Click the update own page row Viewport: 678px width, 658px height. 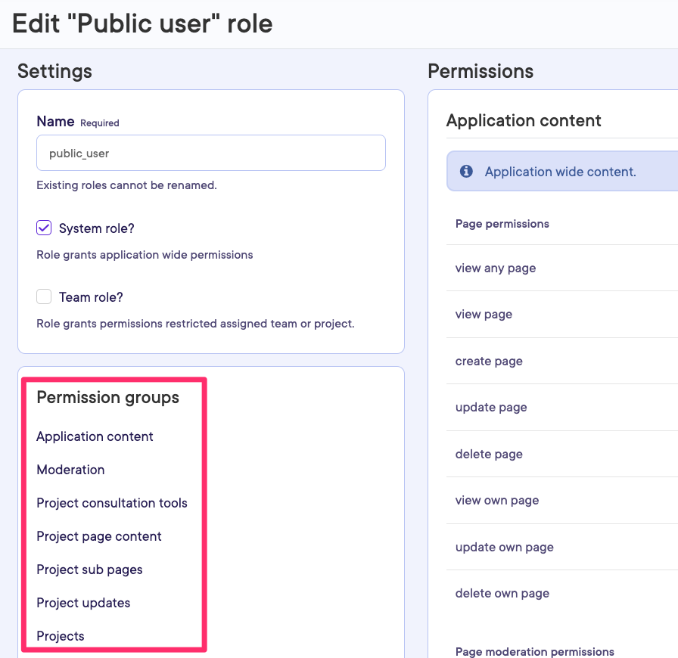coord(504,548)
